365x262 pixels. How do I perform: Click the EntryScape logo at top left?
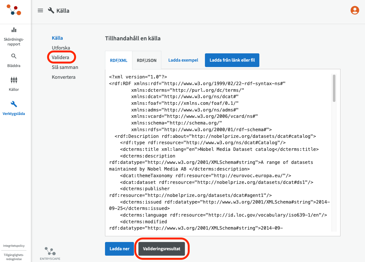[x=14, y=10]
